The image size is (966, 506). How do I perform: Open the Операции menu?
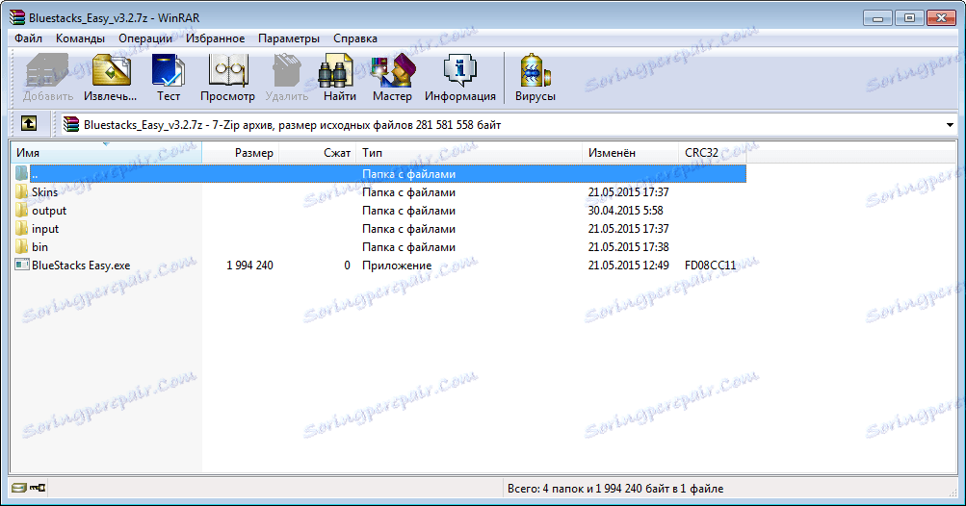pos(145,38)
